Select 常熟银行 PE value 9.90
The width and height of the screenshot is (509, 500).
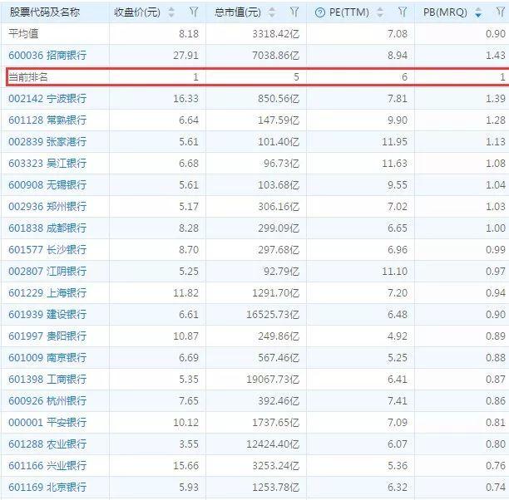tap(398, 120)
